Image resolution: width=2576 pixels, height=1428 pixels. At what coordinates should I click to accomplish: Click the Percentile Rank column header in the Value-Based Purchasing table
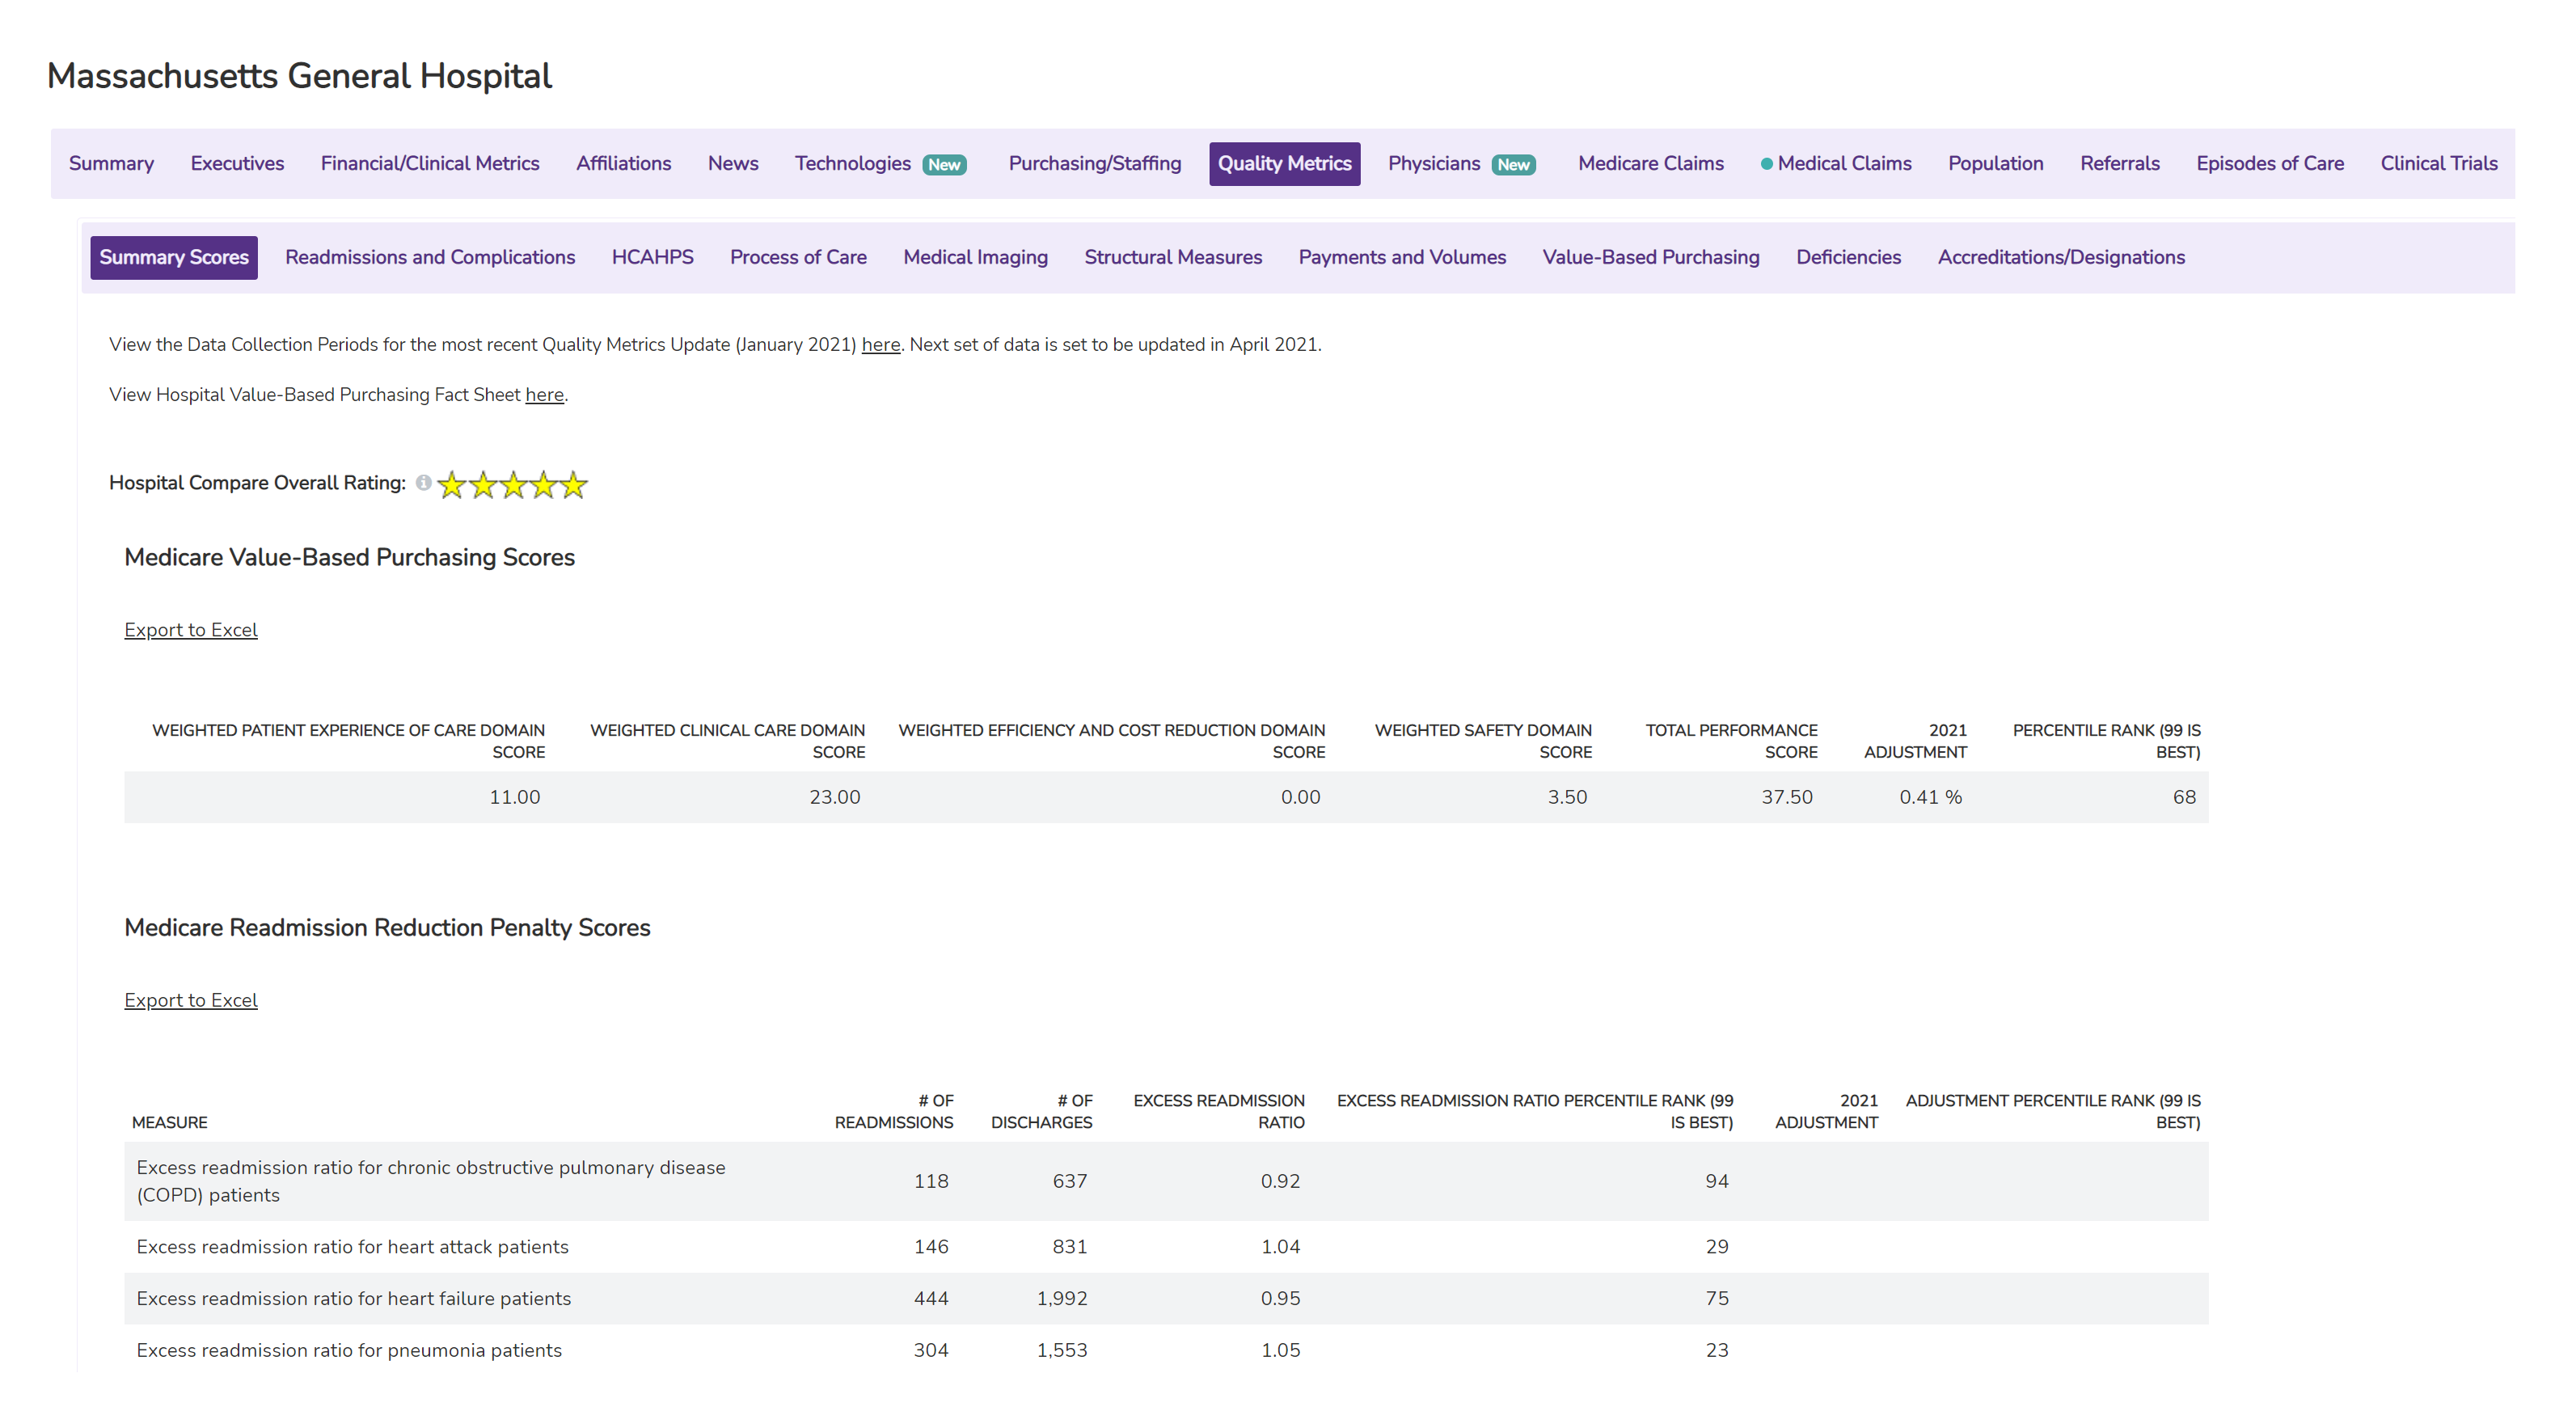pos(2106,741)
